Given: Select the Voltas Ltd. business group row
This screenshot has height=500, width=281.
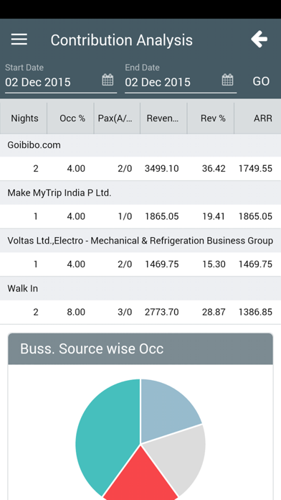Looking at the screenshot, I should 140,241.
